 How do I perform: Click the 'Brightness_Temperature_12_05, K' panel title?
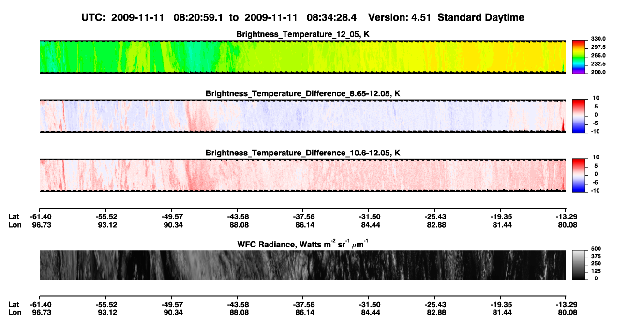coord(303,34)
